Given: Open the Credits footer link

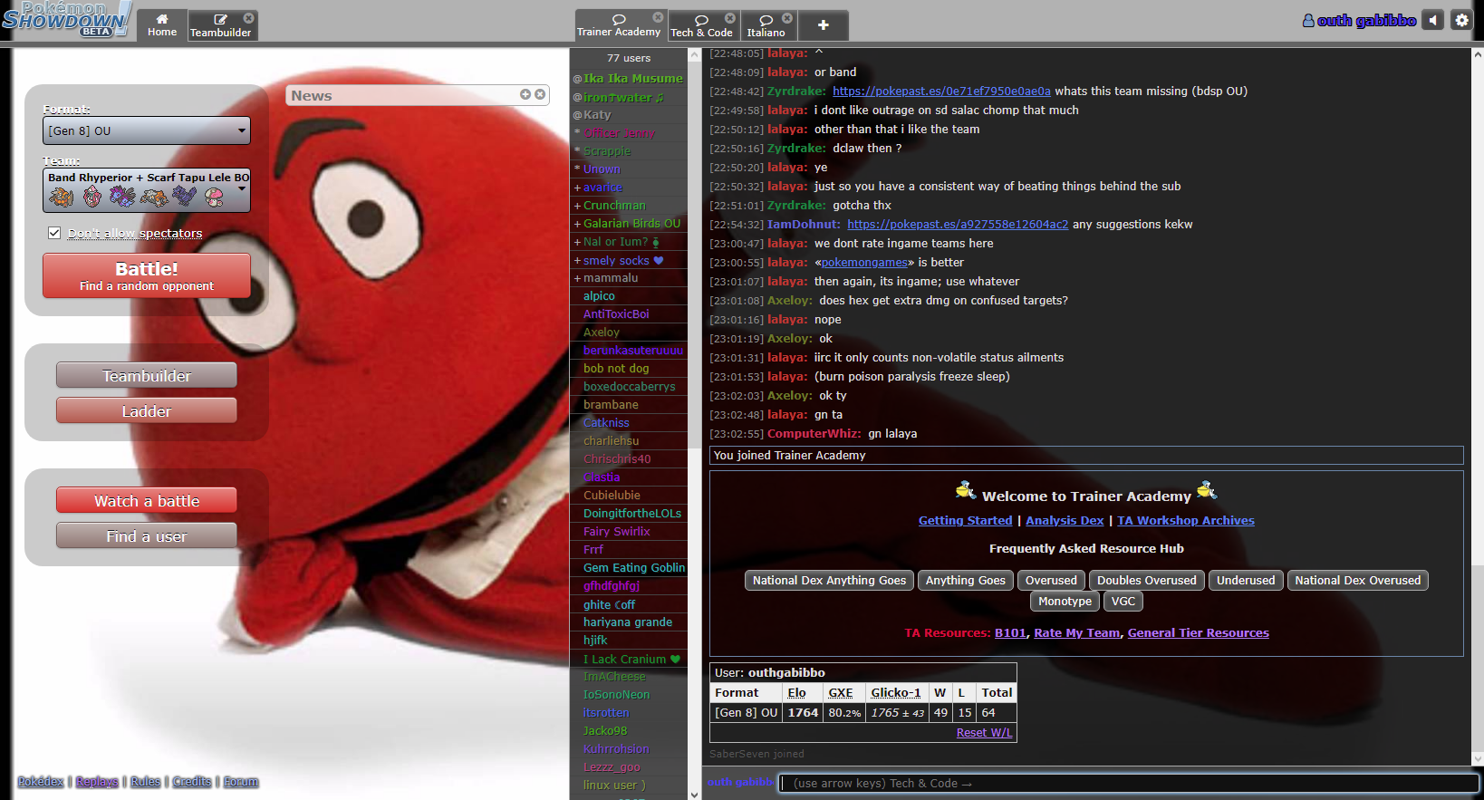Looking at the screenshot, I should point(191,781).
